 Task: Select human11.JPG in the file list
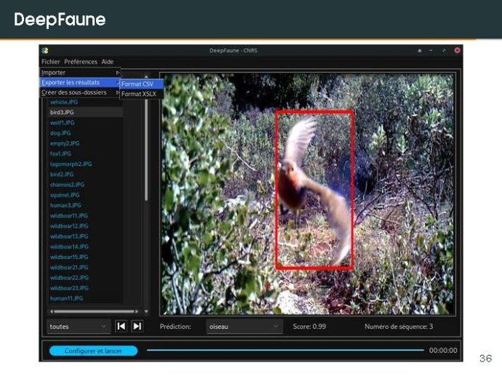click(x=67, y=298)
